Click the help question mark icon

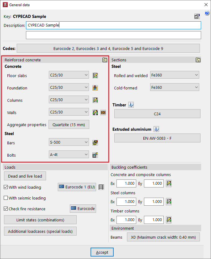[x=207, y=13]
